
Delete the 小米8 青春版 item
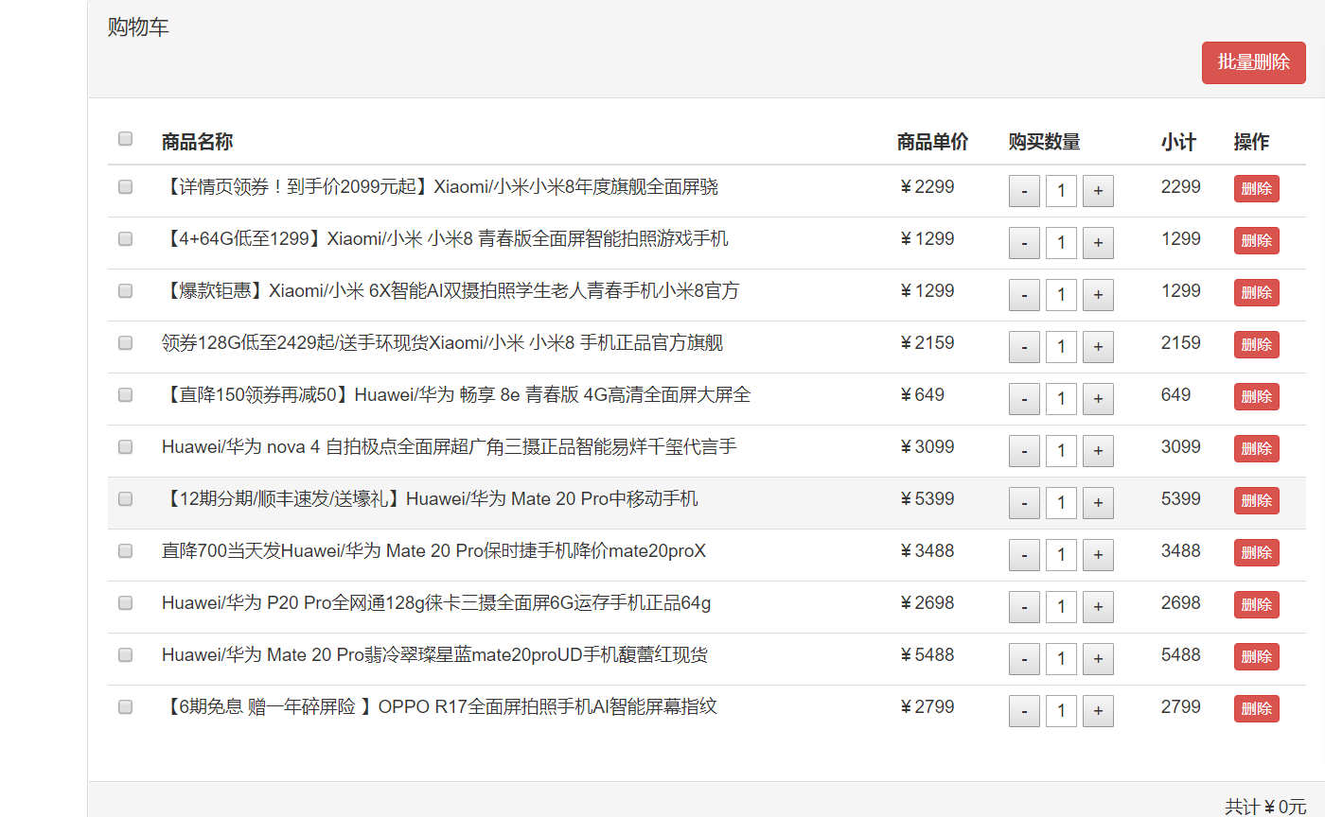coord(1256,240)
